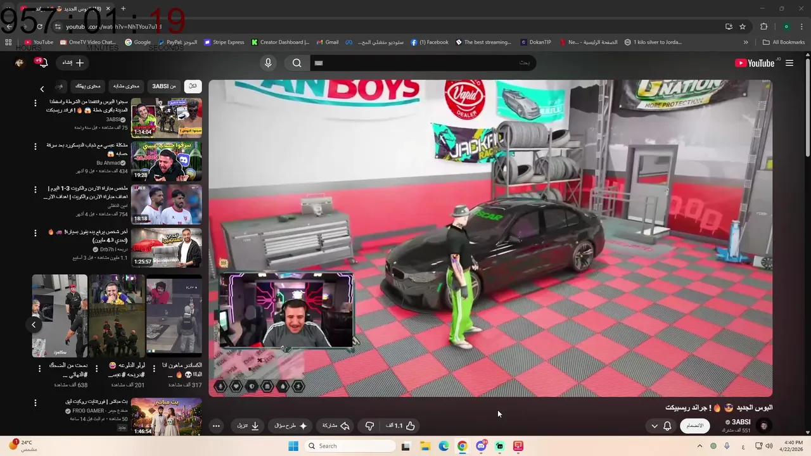The image size is (811, 456).
Task: Open the Chrome apps grid icon
Action: [x=8, y=42]
